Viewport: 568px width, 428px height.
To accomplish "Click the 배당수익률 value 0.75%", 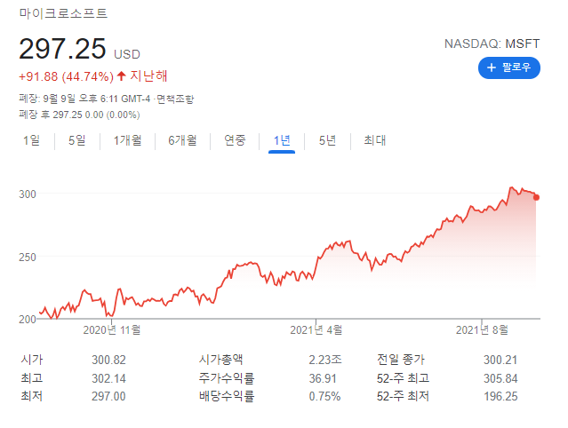I will tap(324, 396).
